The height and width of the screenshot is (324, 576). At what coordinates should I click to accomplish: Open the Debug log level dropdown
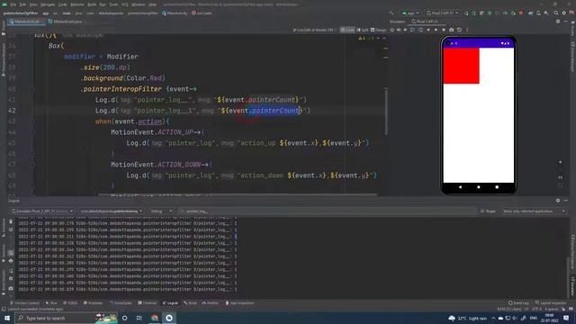click(x=161, y=211)
